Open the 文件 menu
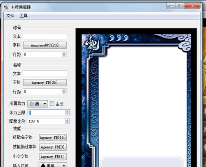Image resolution: width=206 pixels, height=167 pixels. pos(10,16)
